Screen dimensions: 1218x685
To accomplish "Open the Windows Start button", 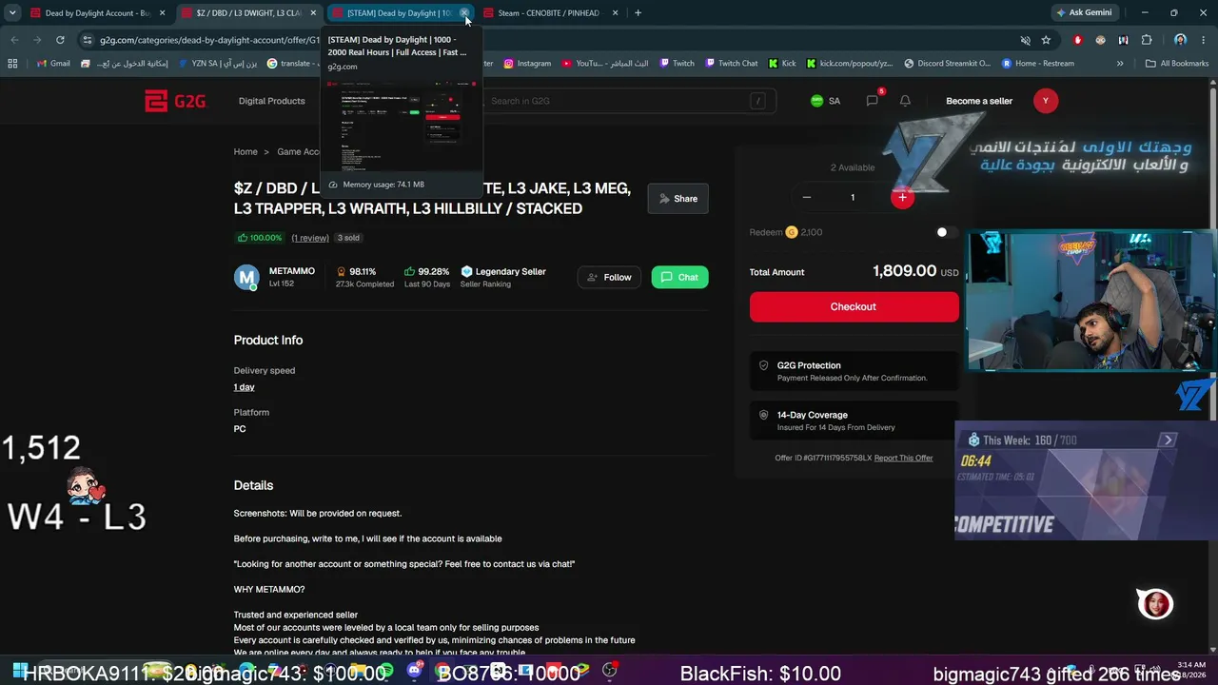I will tap(19, 672).
